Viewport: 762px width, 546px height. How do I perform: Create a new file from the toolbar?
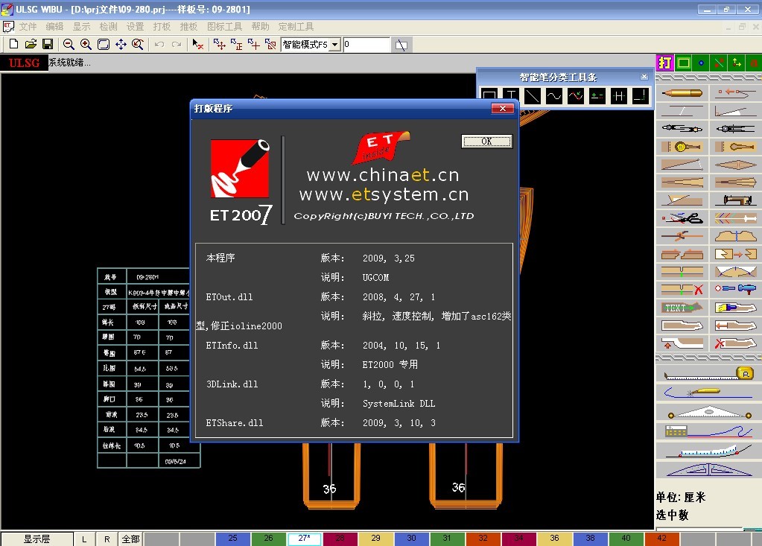(13, 44)
